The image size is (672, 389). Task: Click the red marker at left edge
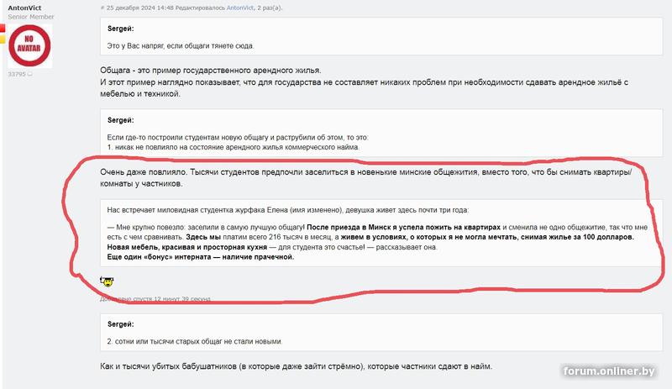tap(3, 29)
